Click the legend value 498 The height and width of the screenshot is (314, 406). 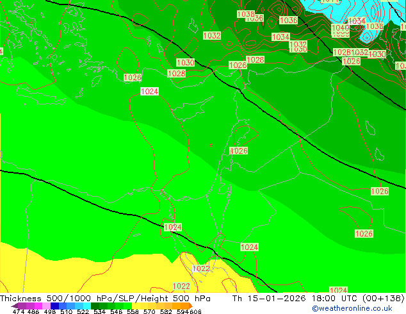tap(50, 311)
